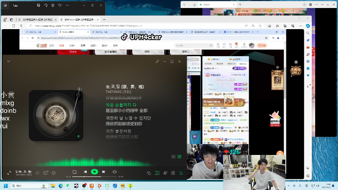Skip to the previous track
Image resolution: width=338 pixels, height=190 pixels.
(x=85, y=172)
